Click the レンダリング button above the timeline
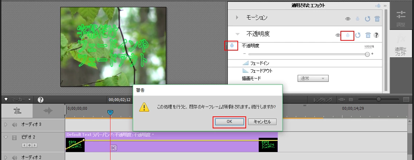Image resolution: width=414 pixels, height=160 pixels. tap(323, 100)
